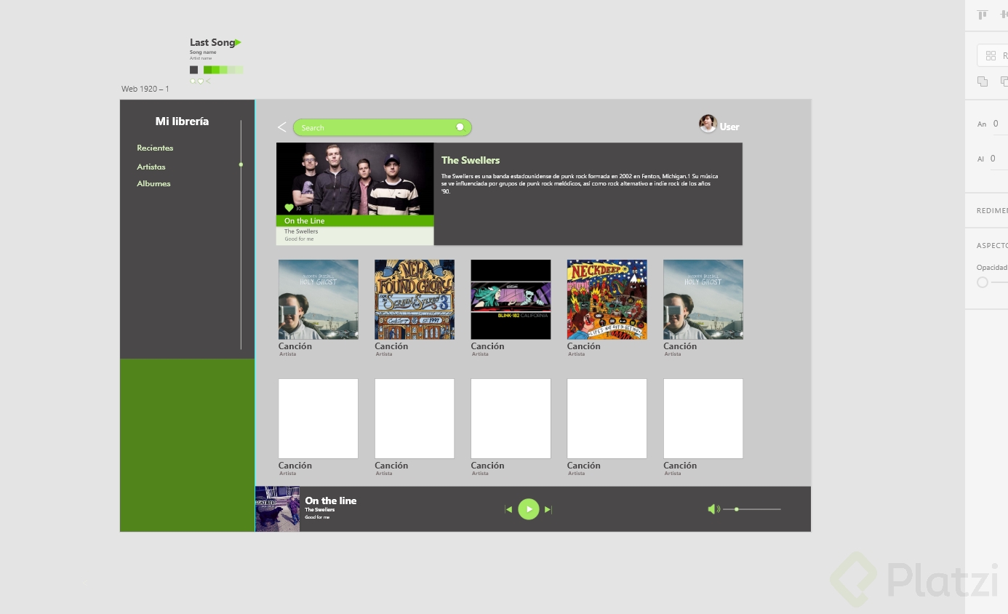The width and height of the screenshot is (1008, 614).
Task: Select the small heart icon above the artboard
Action: pos(201,81)
